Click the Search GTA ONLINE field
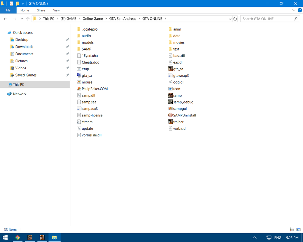Viewport: 303px width, 242px height. [x=270, y=19]
